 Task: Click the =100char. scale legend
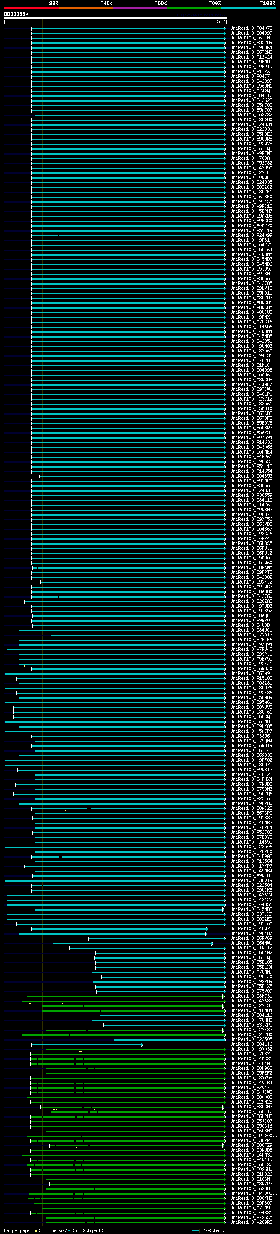click(x=208, y=1230)
